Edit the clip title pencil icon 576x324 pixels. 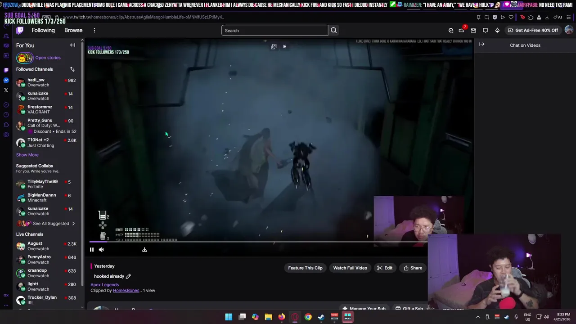128,276
